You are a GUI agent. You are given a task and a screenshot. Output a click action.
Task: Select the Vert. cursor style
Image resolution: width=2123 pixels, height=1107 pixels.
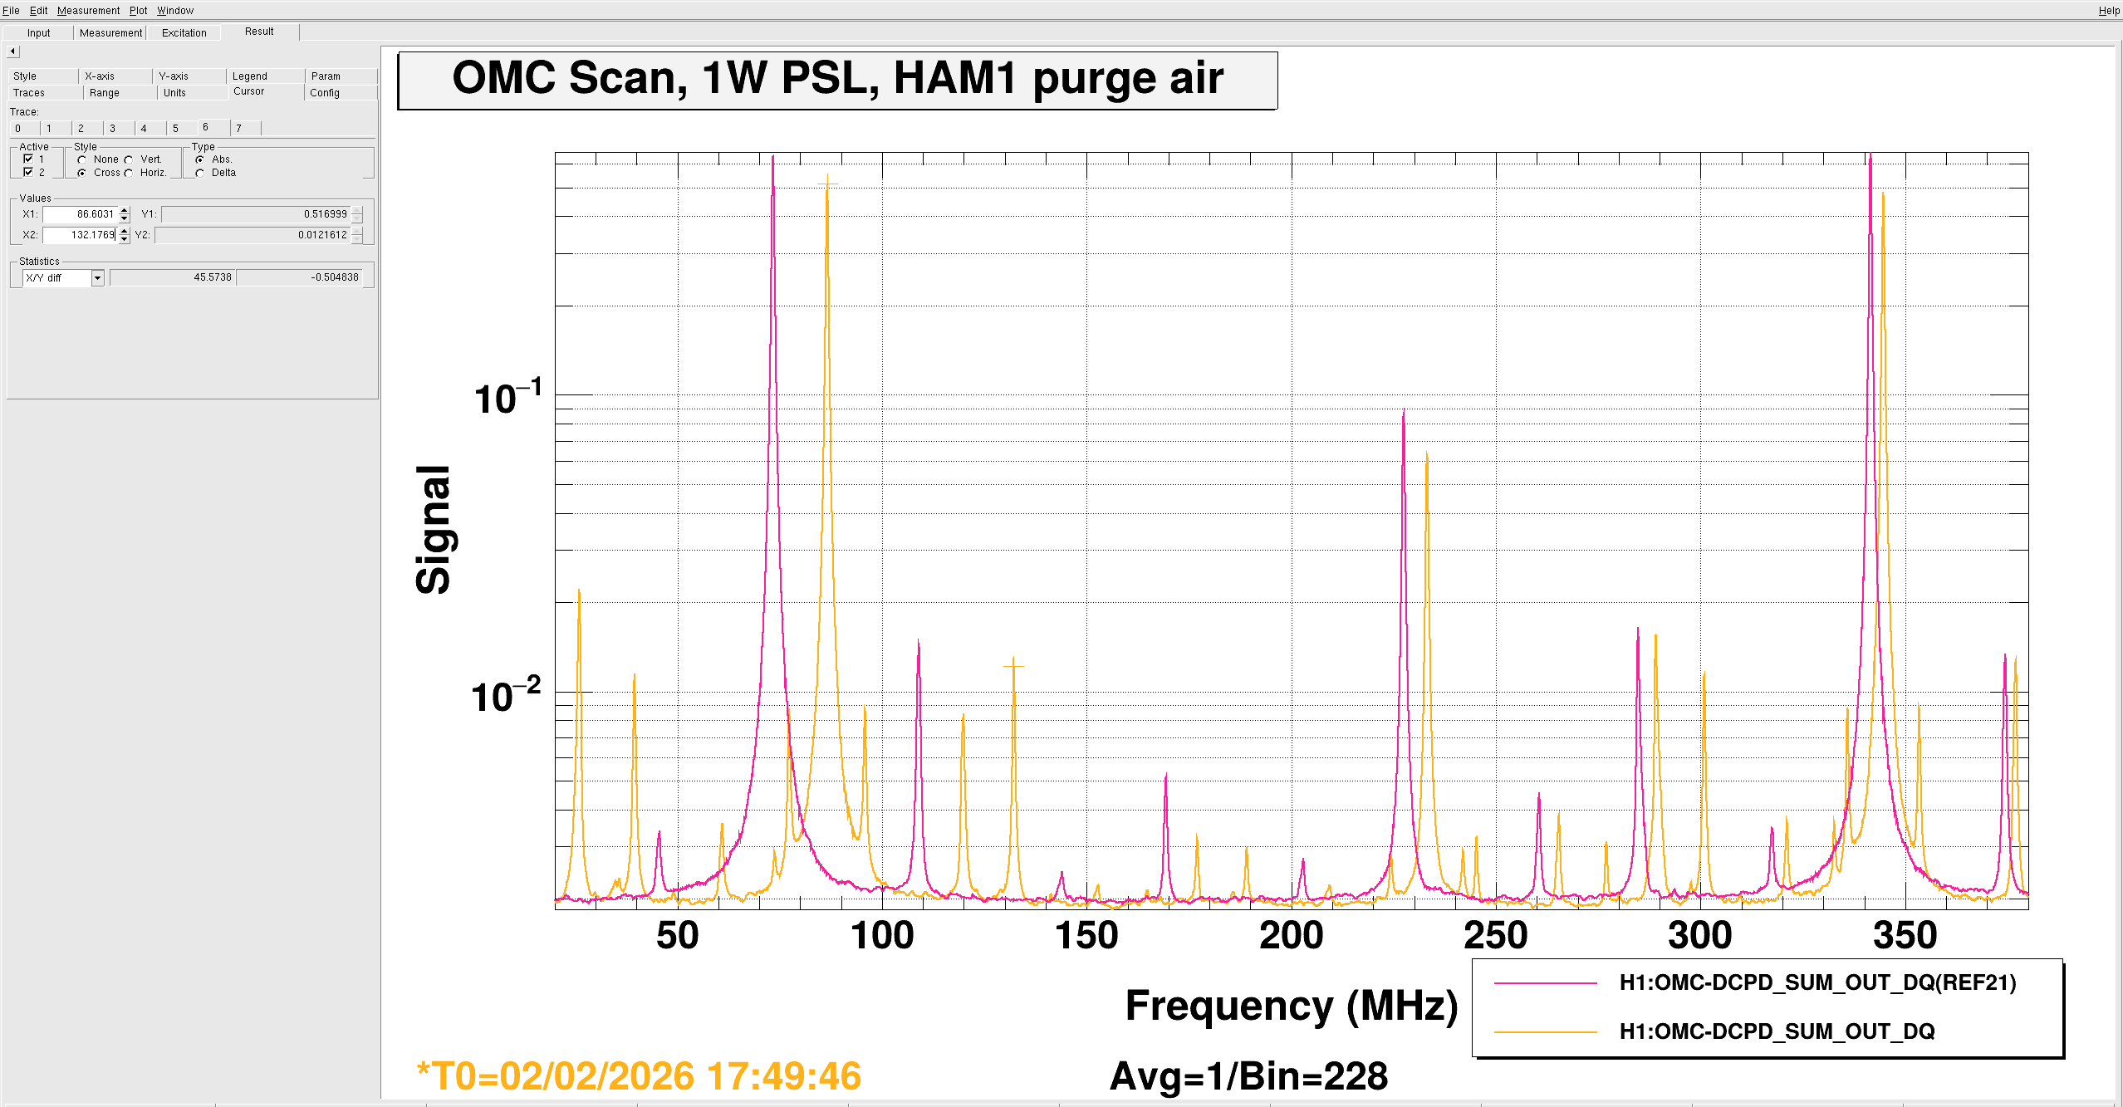click(129, 159)
